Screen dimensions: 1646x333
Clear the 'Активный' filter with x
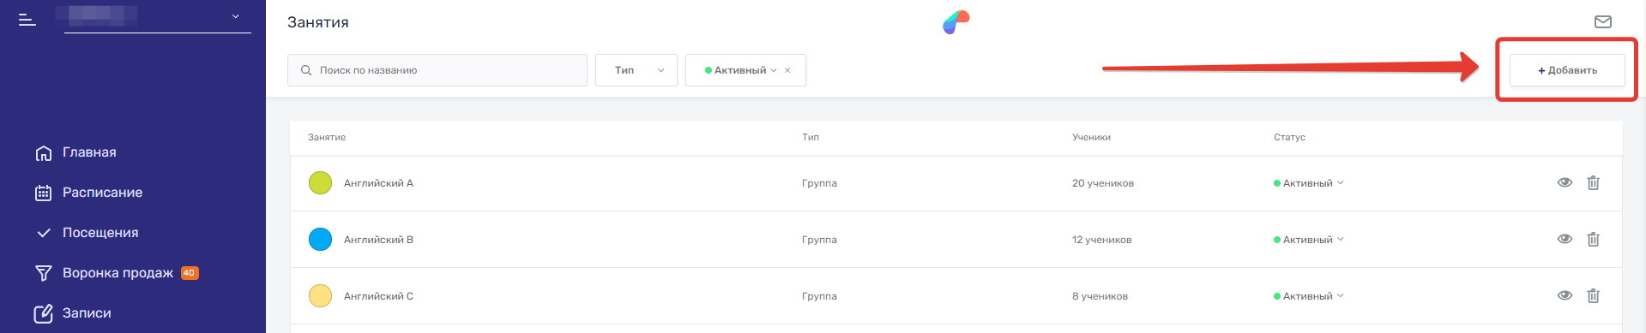[x=787, y=70]
